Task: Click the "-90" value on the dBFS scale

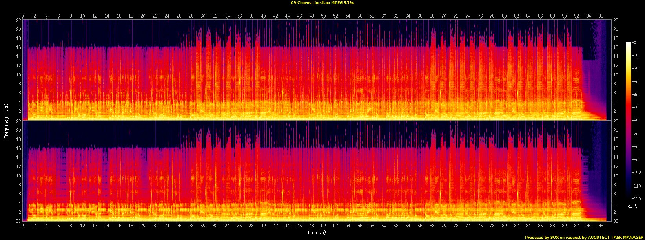Action: click(x=636, y=160)
